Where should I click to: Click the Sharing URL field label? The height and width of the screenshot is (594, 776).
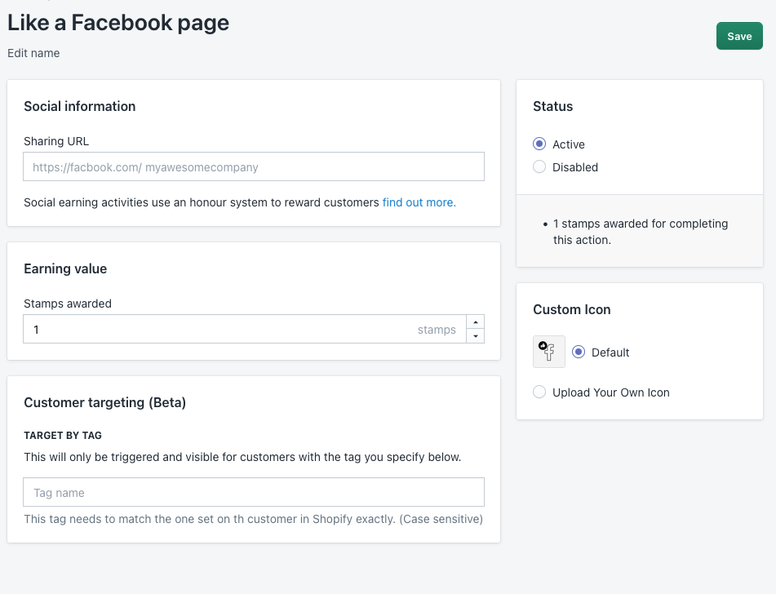(56, 141)
